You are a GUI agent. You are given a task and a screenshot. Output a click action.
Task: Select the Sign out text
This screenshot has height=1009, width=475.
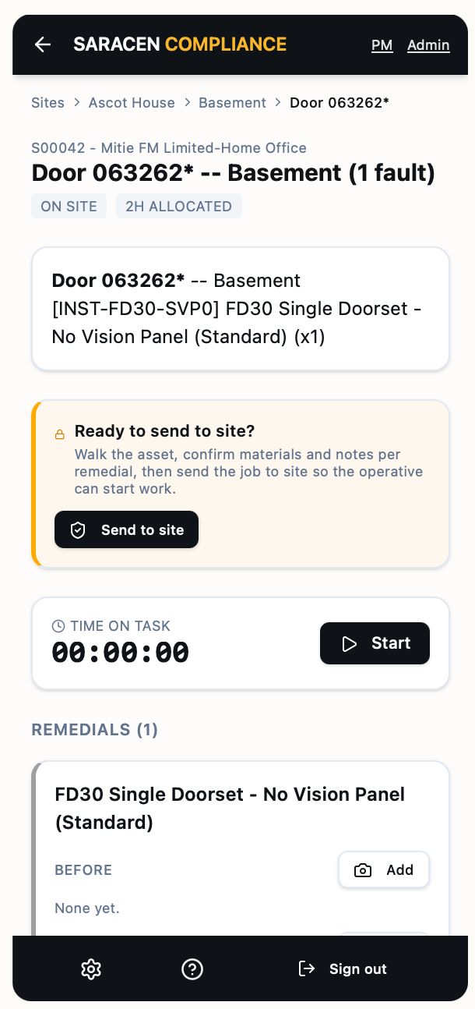tap(357, 969)
